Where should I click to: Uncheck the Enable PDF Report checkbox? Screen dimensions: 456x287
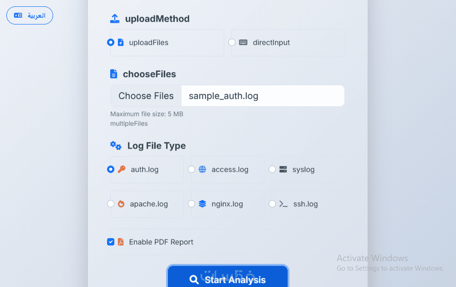pyautogui.click(x=111, y=242)
